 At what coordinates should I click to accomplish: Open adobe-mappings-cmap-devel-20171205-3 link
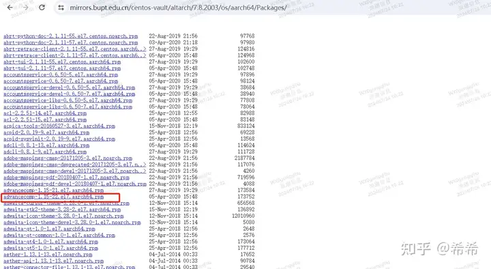point(75,171)
